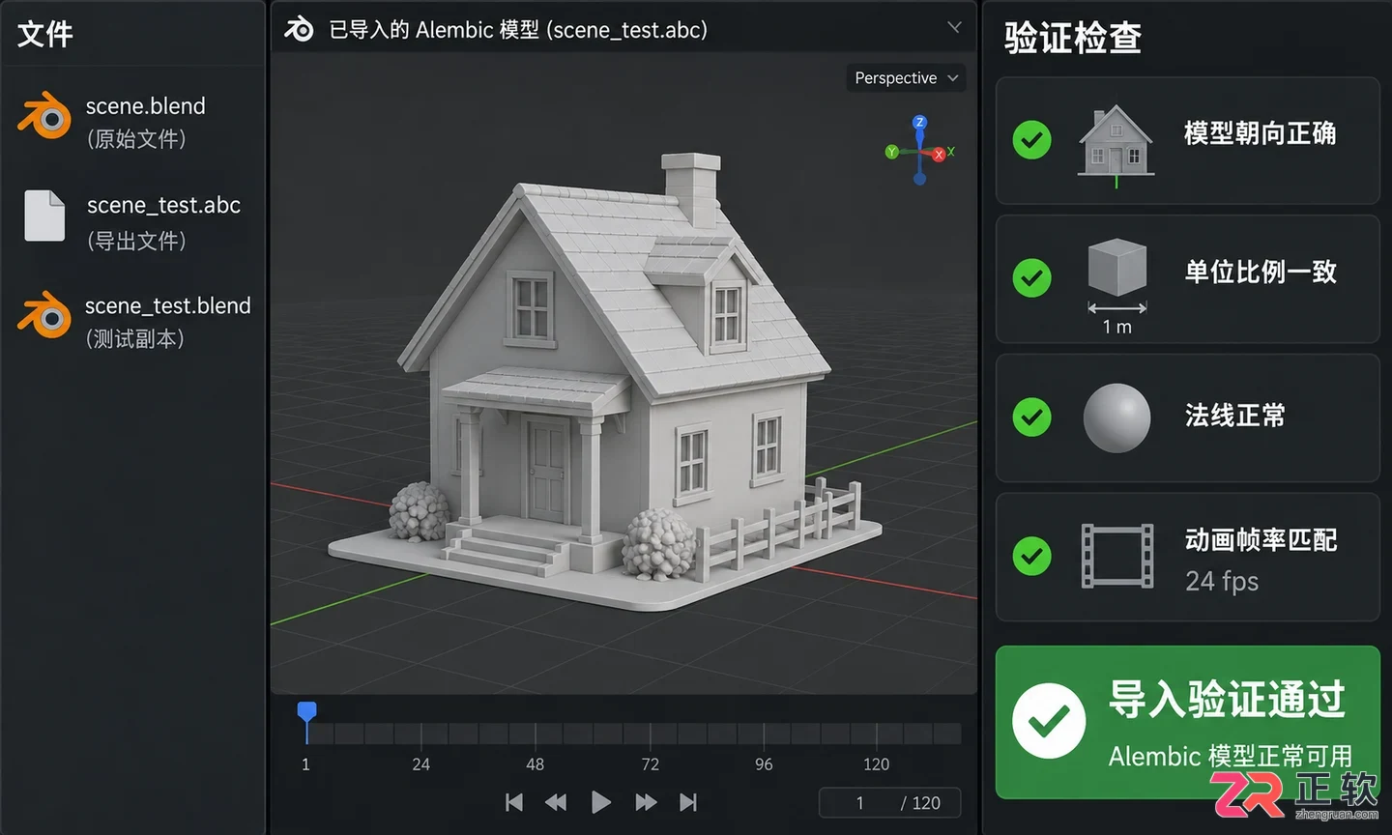Click the blank file icon for scene_test.abc
The image size is (1392, 835).
coord(44,216)
